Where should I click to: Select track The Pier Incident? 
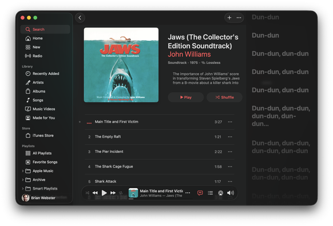pyautogui.click(x=160, y=152)
